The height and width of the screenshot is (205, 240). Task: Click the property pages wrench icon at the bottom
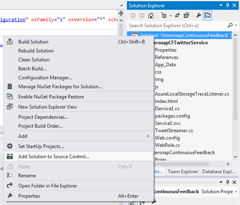(x=154, y=202)
